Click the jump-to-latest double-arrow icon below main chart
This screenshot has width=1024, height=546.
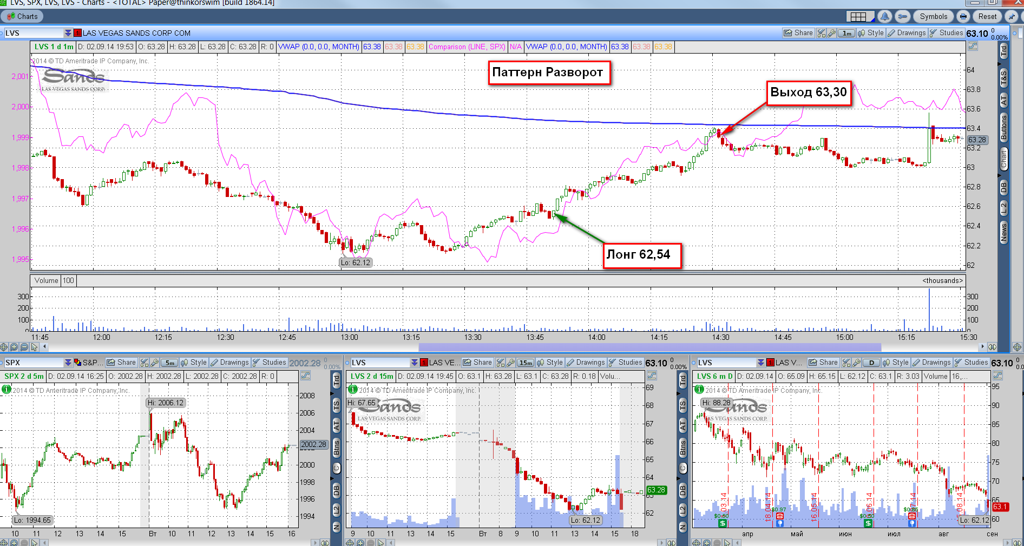point(992,347)
